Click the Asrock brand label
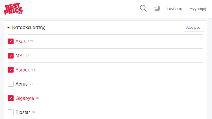Viewport: 212px width, 119px height. click(22, 70)
